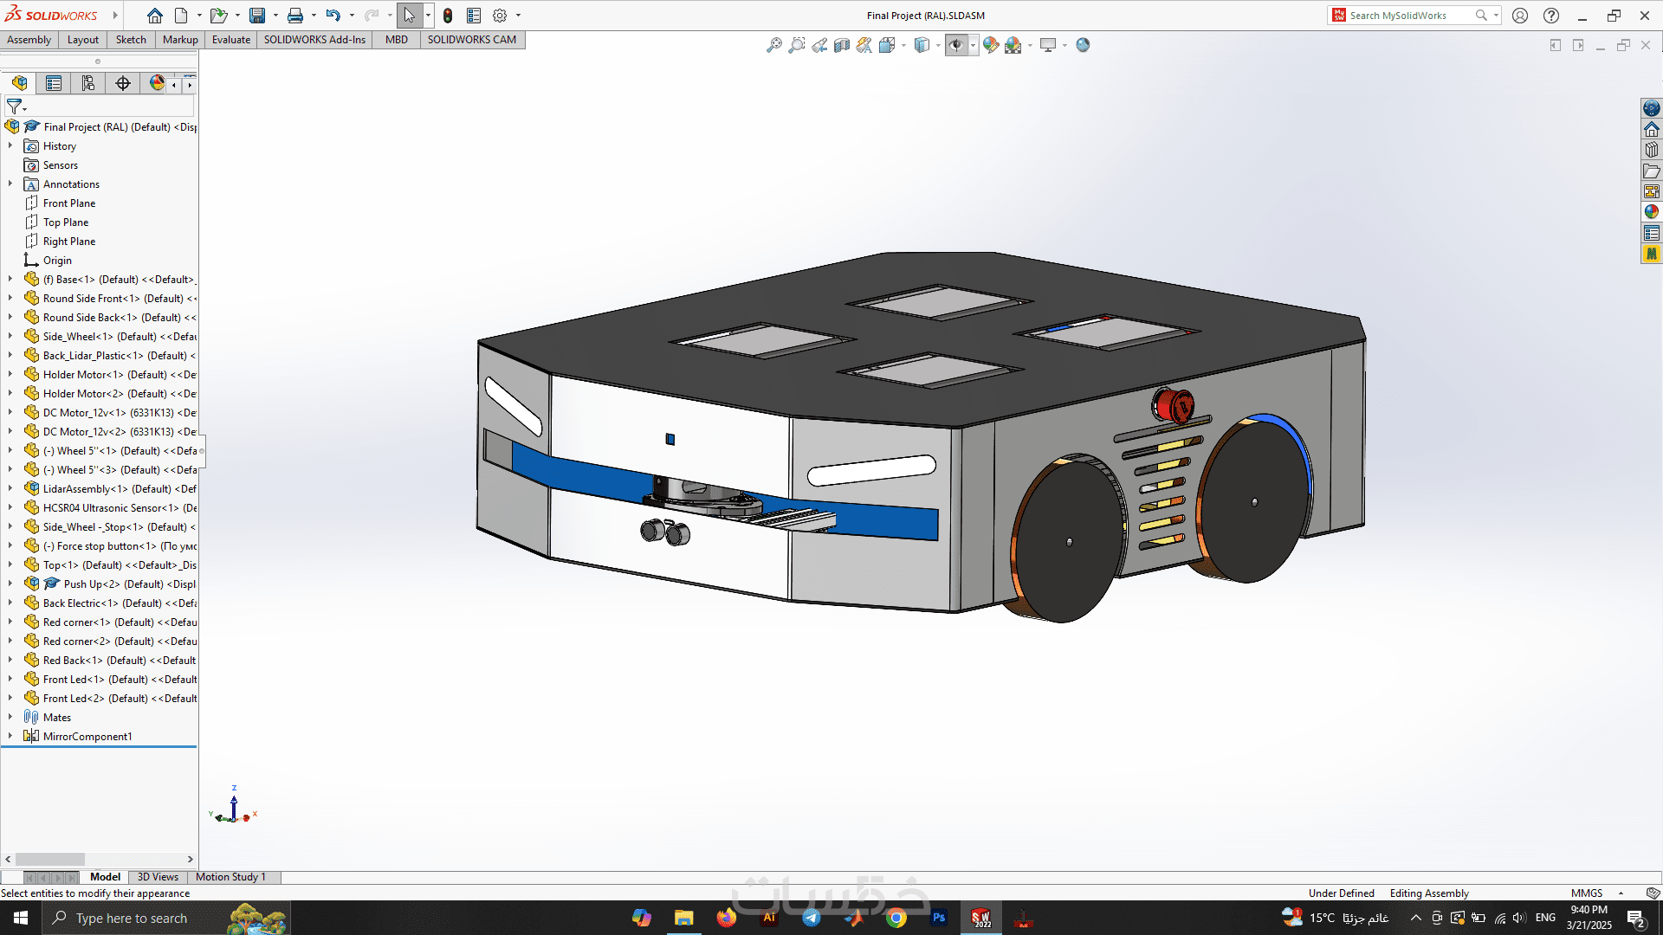Viewport: 1663px width, 935px height.
Task: Click the Save floppy disk icon
Action: coord(257,16)
